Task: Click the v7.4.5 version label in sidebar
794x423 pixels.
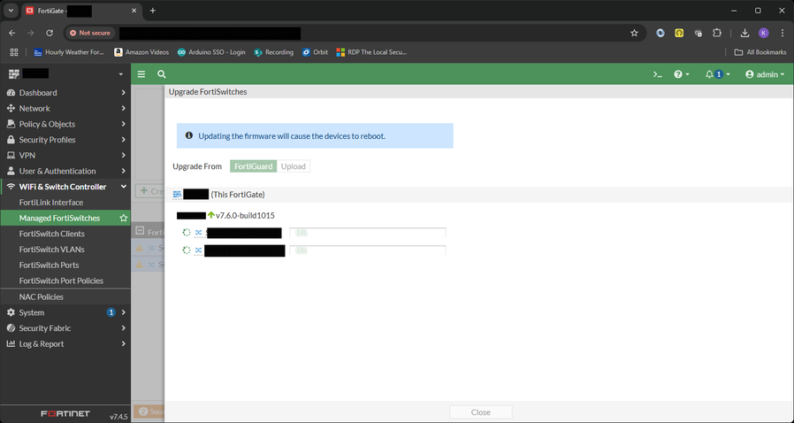Action: tap(118, 417)
